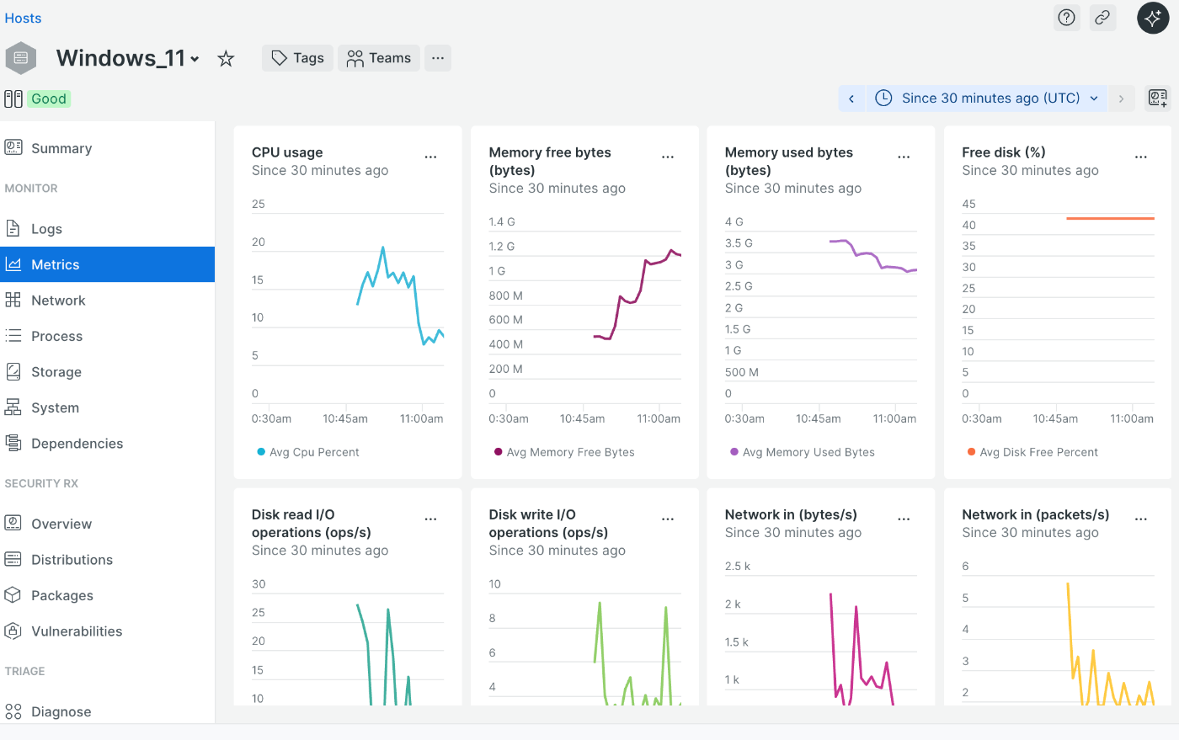Open Network in (packets/s) chart options

click(x=1141, y=519)
